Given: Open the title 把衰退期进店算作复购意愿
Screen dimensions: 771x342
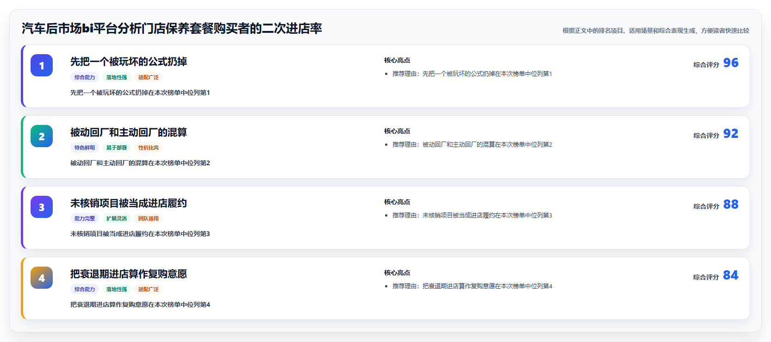Looking at the screenshot, I should (129, 274).
